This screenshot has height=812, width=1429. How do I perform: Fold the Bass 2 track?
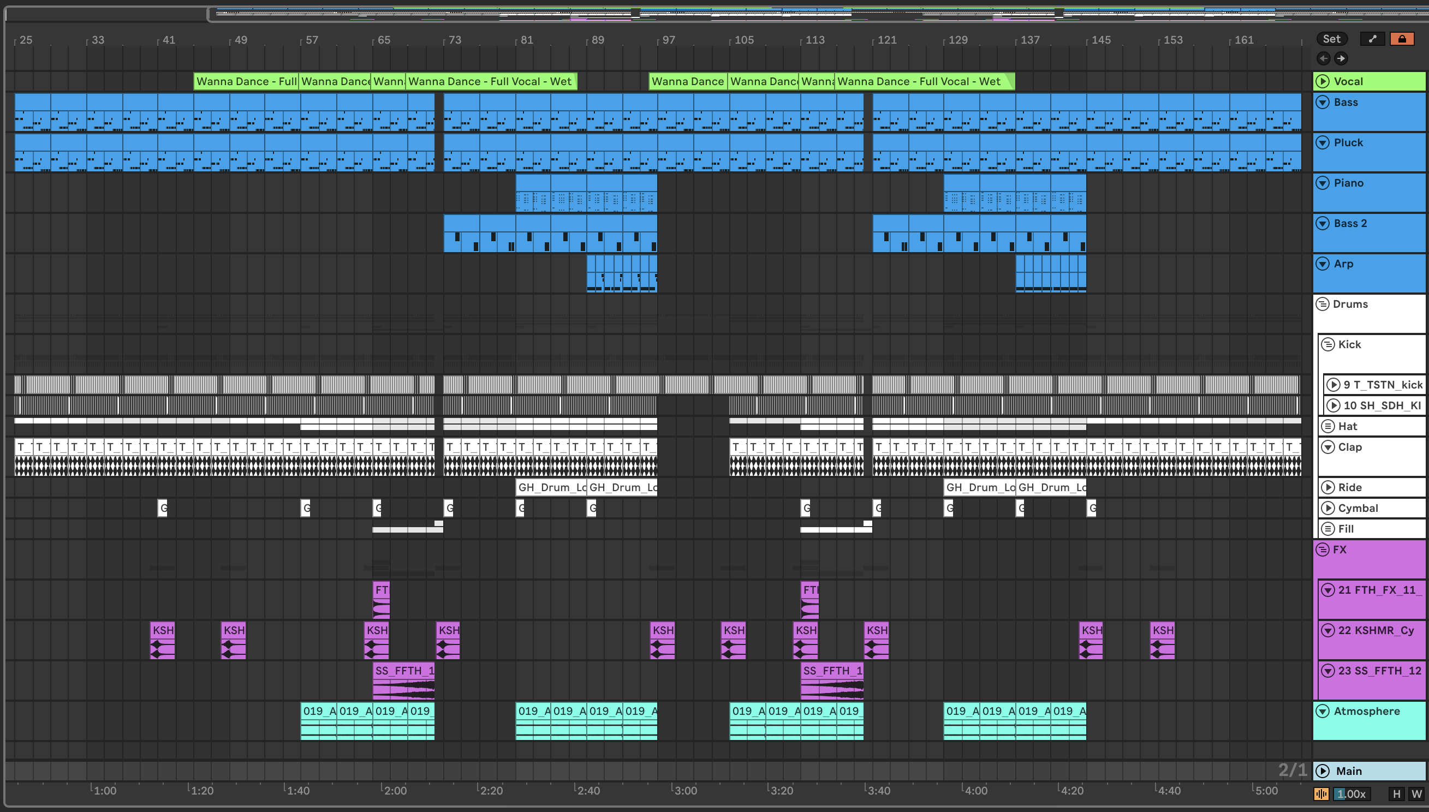[x=1323, y=223]
